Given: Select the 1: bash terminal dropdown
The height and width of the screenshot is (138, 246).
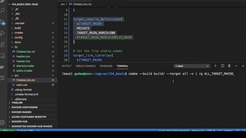Looking at the screenshot, I should (x=192, y=66).
